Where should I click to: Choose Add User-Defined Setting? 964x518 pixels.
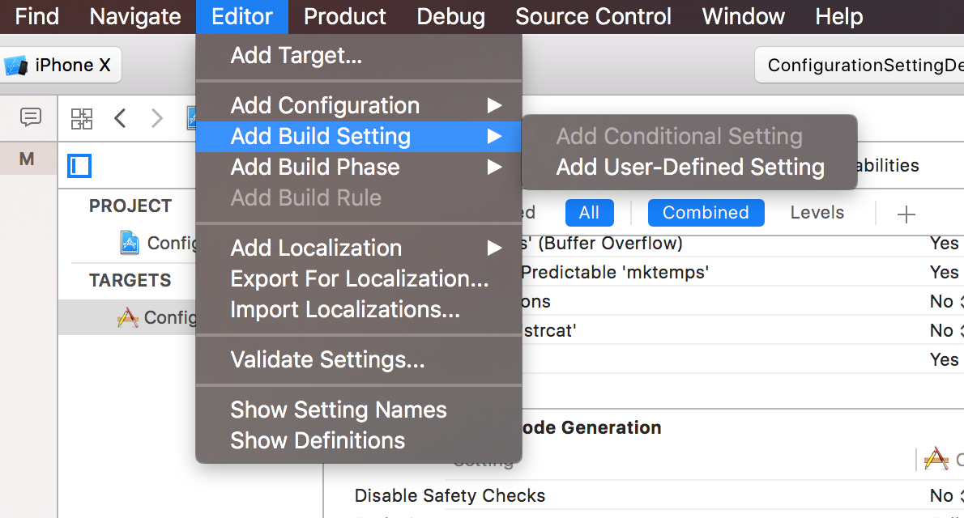(x=690, y=168)
